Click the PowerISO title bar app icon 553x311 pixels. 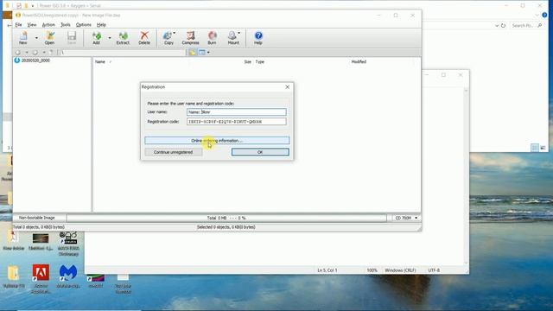[x=18, y=16]
